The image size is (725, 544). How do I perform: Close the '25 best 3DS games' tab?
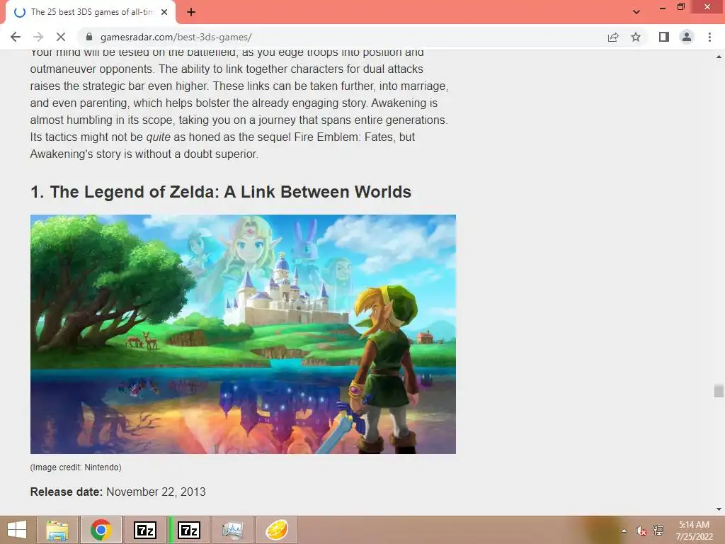point(164,12)
